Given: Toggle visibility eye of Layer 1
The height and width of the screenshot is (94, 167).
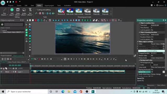Looking at the screenshot, I should coord(1,72).
